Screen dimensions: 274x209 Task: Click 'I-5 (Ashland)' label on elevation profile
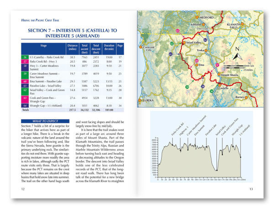pyautogui.click(x=245, y=130)
